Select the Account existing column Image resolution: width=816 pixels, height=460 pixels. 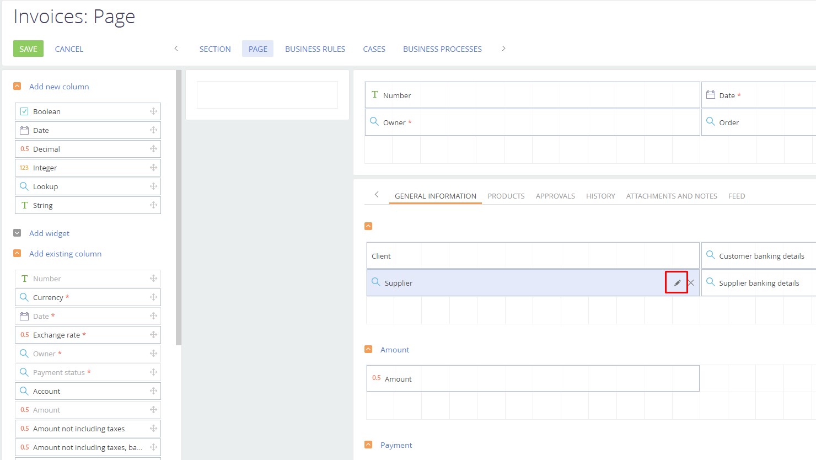pos(88,391)
